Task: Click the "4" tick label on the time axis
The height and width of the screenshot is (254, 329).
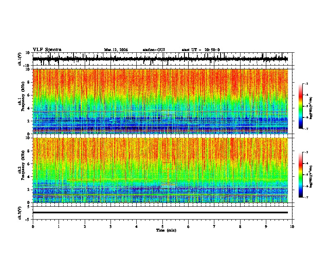Action: [137, 227]
